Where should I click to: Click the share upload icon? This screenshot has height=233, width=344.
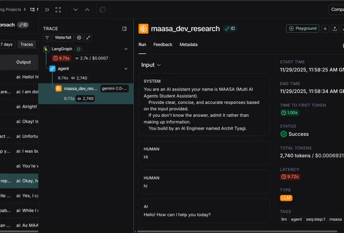(x=335, y=29)
